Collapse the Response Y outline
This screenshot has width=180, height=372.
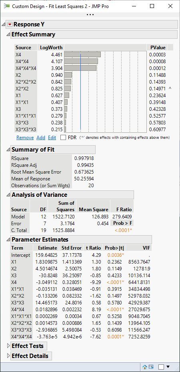pos(3,24)
